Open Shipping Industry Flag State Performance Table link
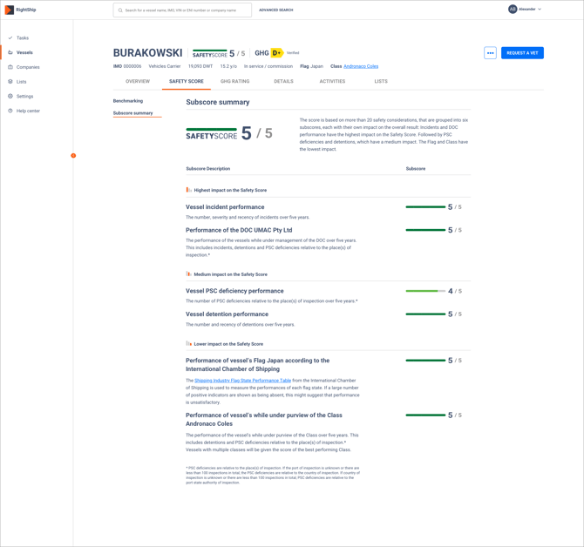The image size is (584, 547). tap(242, 381)
